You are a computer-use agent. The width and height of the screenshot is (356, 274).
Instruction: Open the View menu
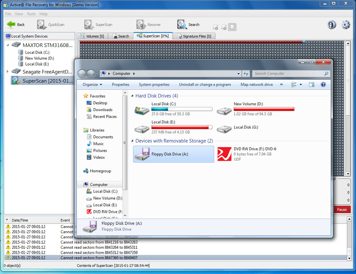pyautogui.click(x=19, y=14)
